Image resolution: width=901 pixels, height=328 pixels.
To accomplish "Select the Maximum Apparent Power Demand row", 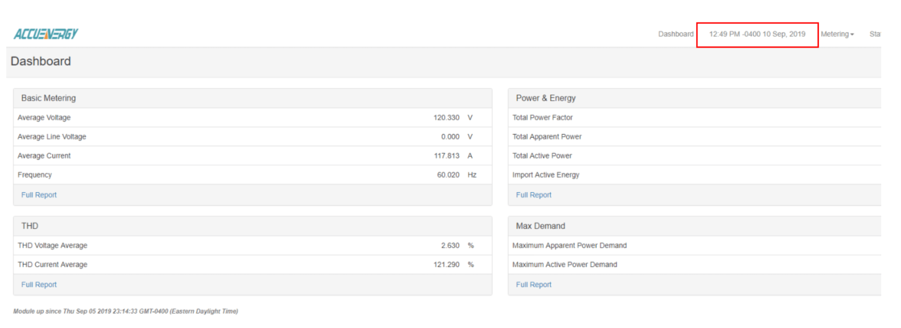I will (x=569, y=246).
